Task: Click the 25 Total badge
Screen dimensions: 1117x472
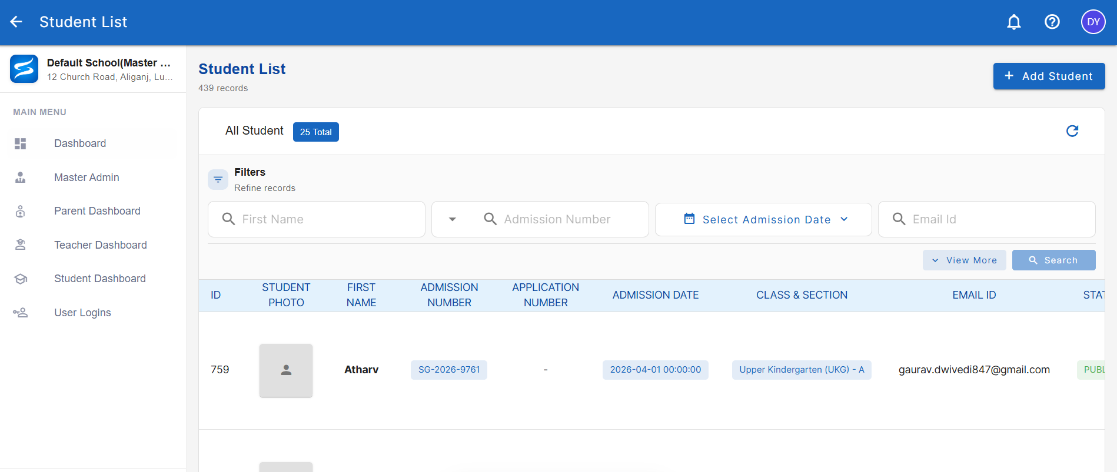Action: click(x=316, y=132)
